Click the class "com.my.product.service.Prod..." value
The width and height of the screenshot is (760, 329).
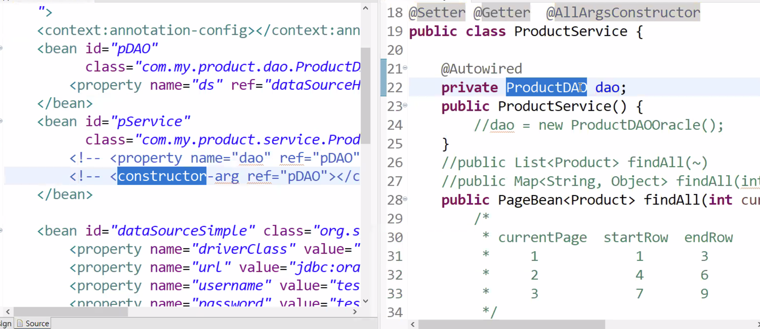pos(247,140)
